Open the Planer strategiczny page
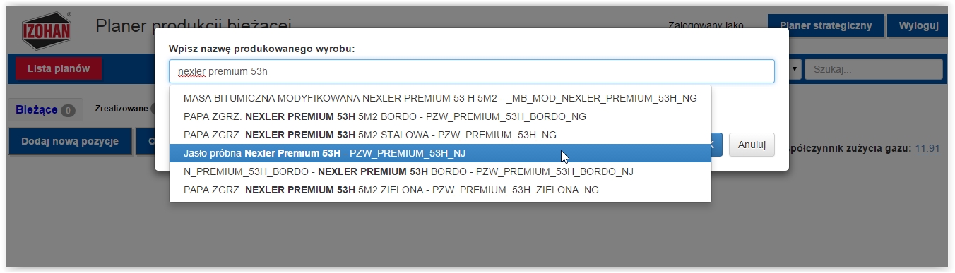 click(x=825, y=25)
